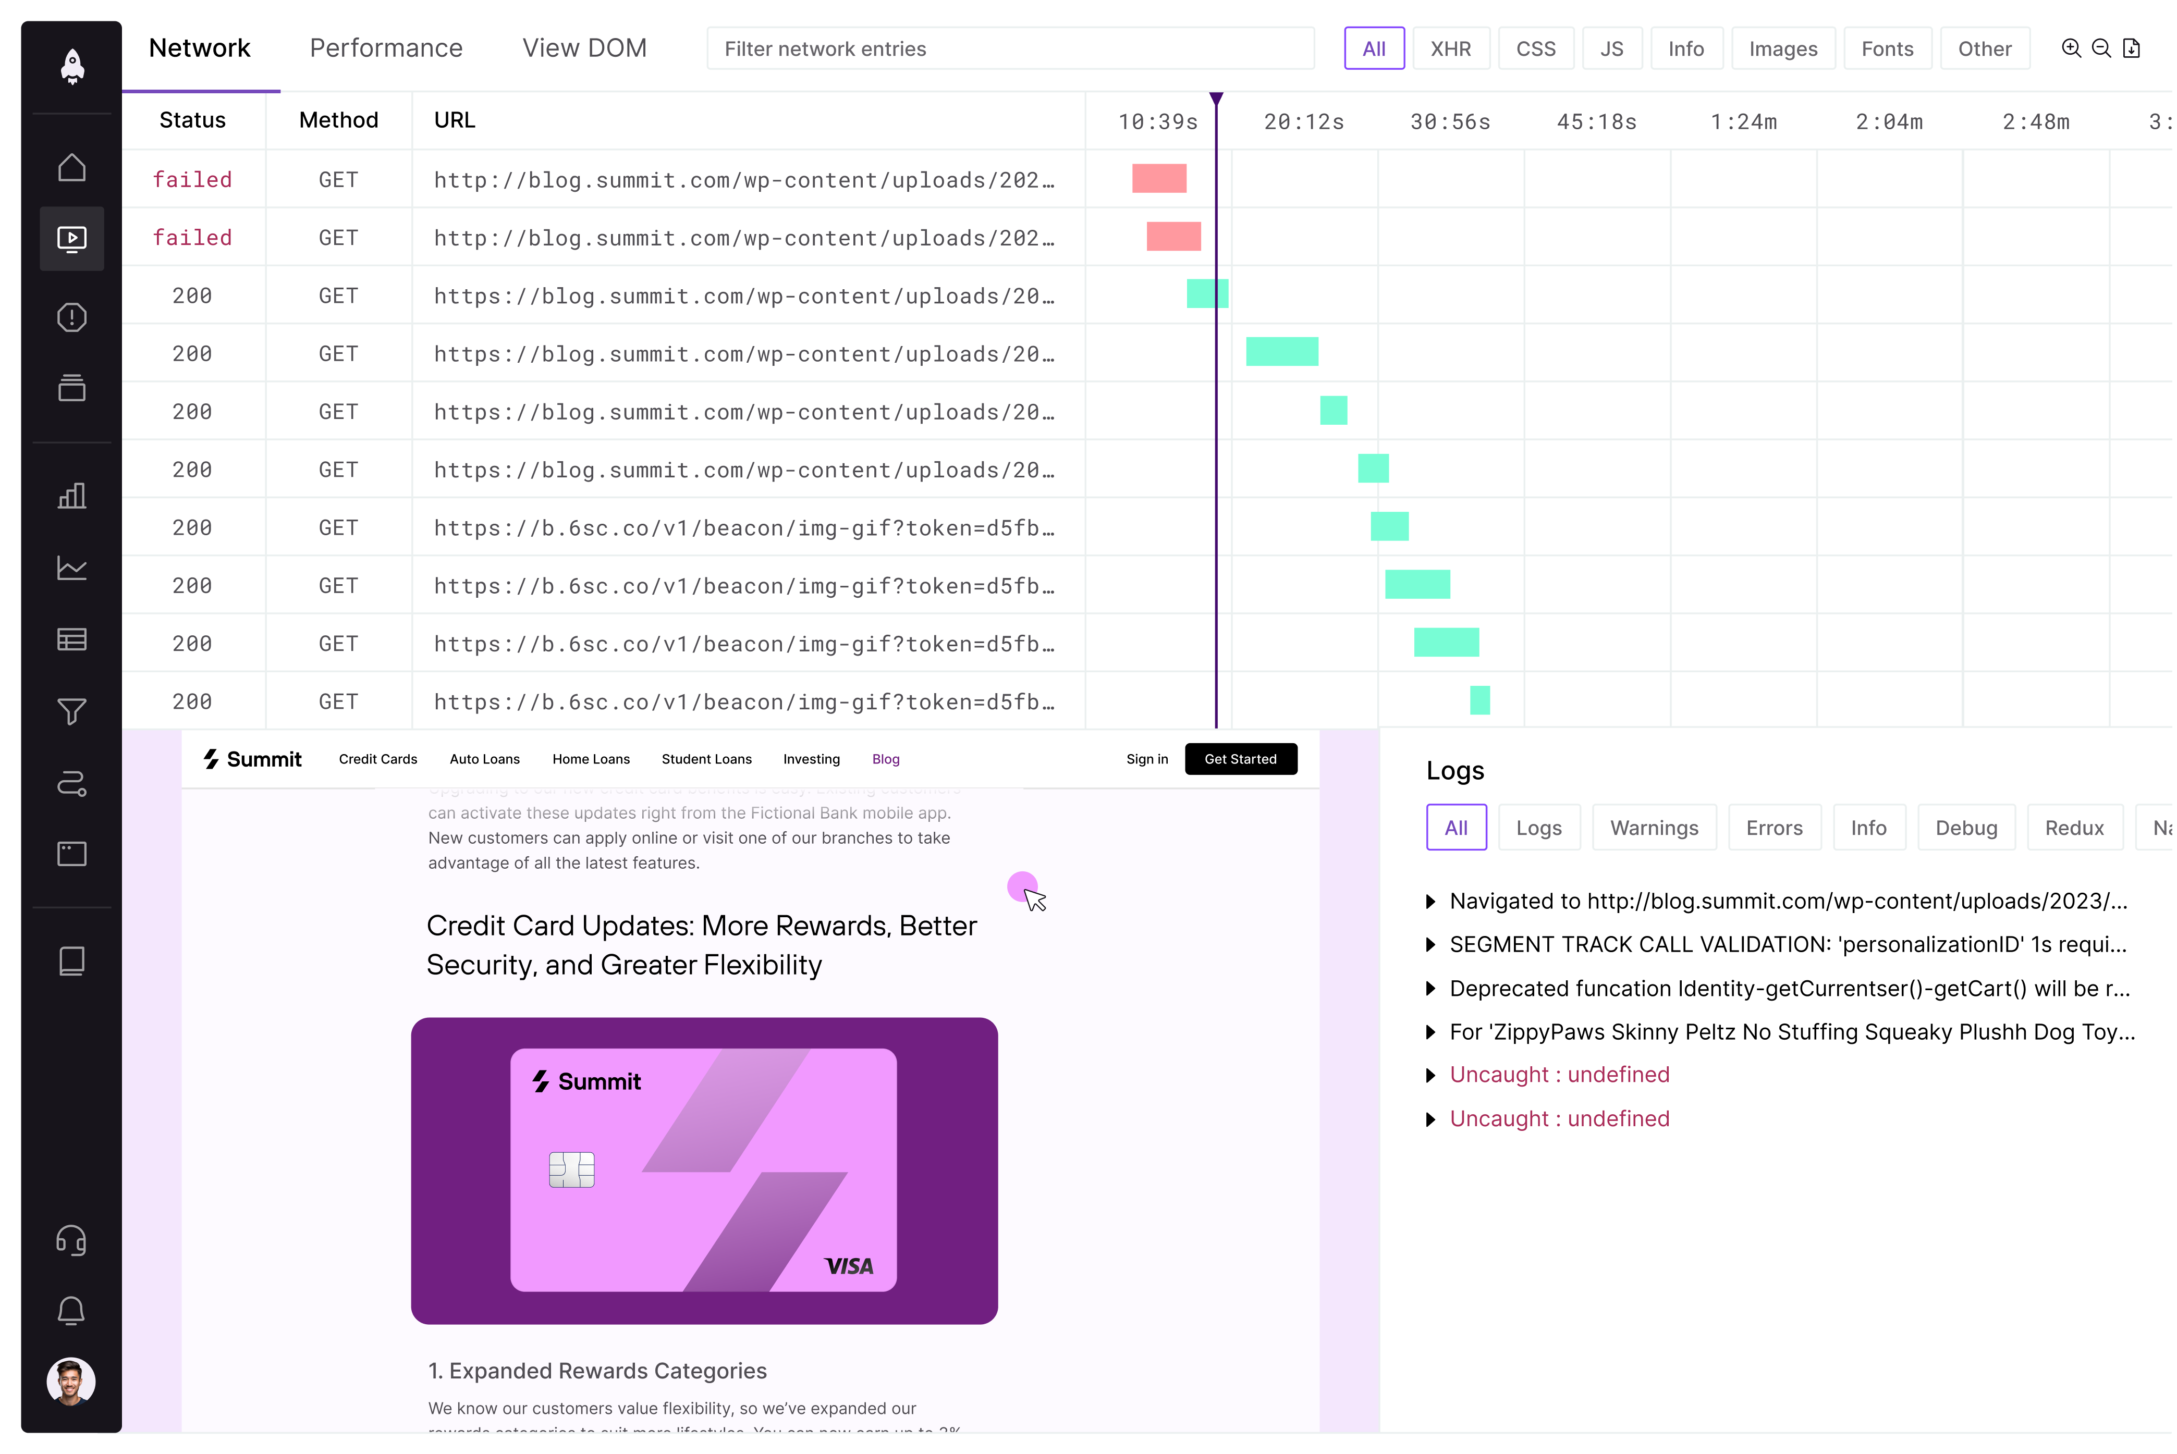The height and width of the screenshot is (1454, 2177).
Task: Open the headset support icon
Action: coord(71,1240)
